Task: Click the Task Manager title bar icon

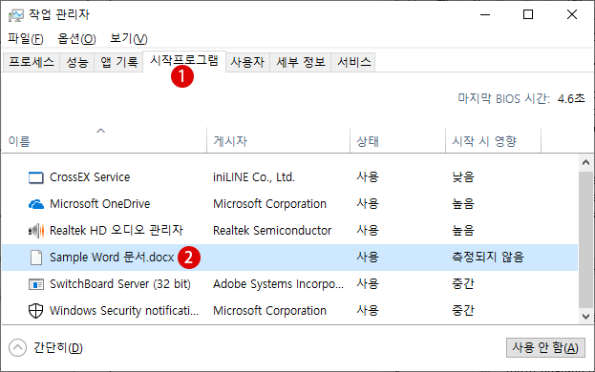Action: (16, 15)
